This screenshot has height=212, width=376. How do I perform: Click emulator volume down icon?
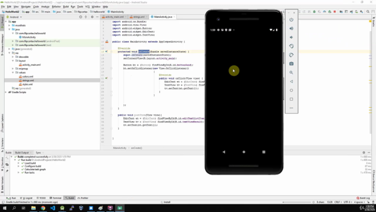pyautogui.click(x=291, y=37)
